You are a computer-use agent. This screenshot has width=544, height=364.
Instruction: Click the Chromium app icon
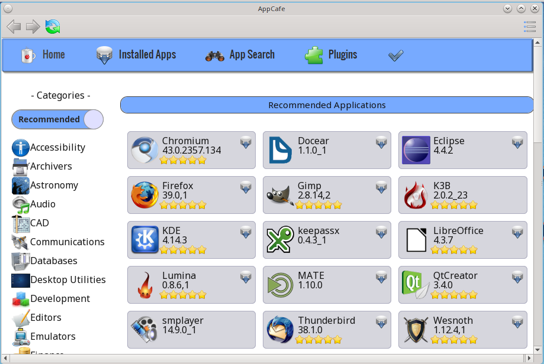coord(144,150)
